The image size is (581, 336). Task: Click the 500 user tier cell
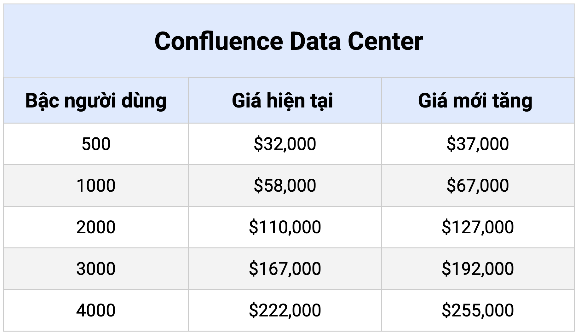pos(96,144)
